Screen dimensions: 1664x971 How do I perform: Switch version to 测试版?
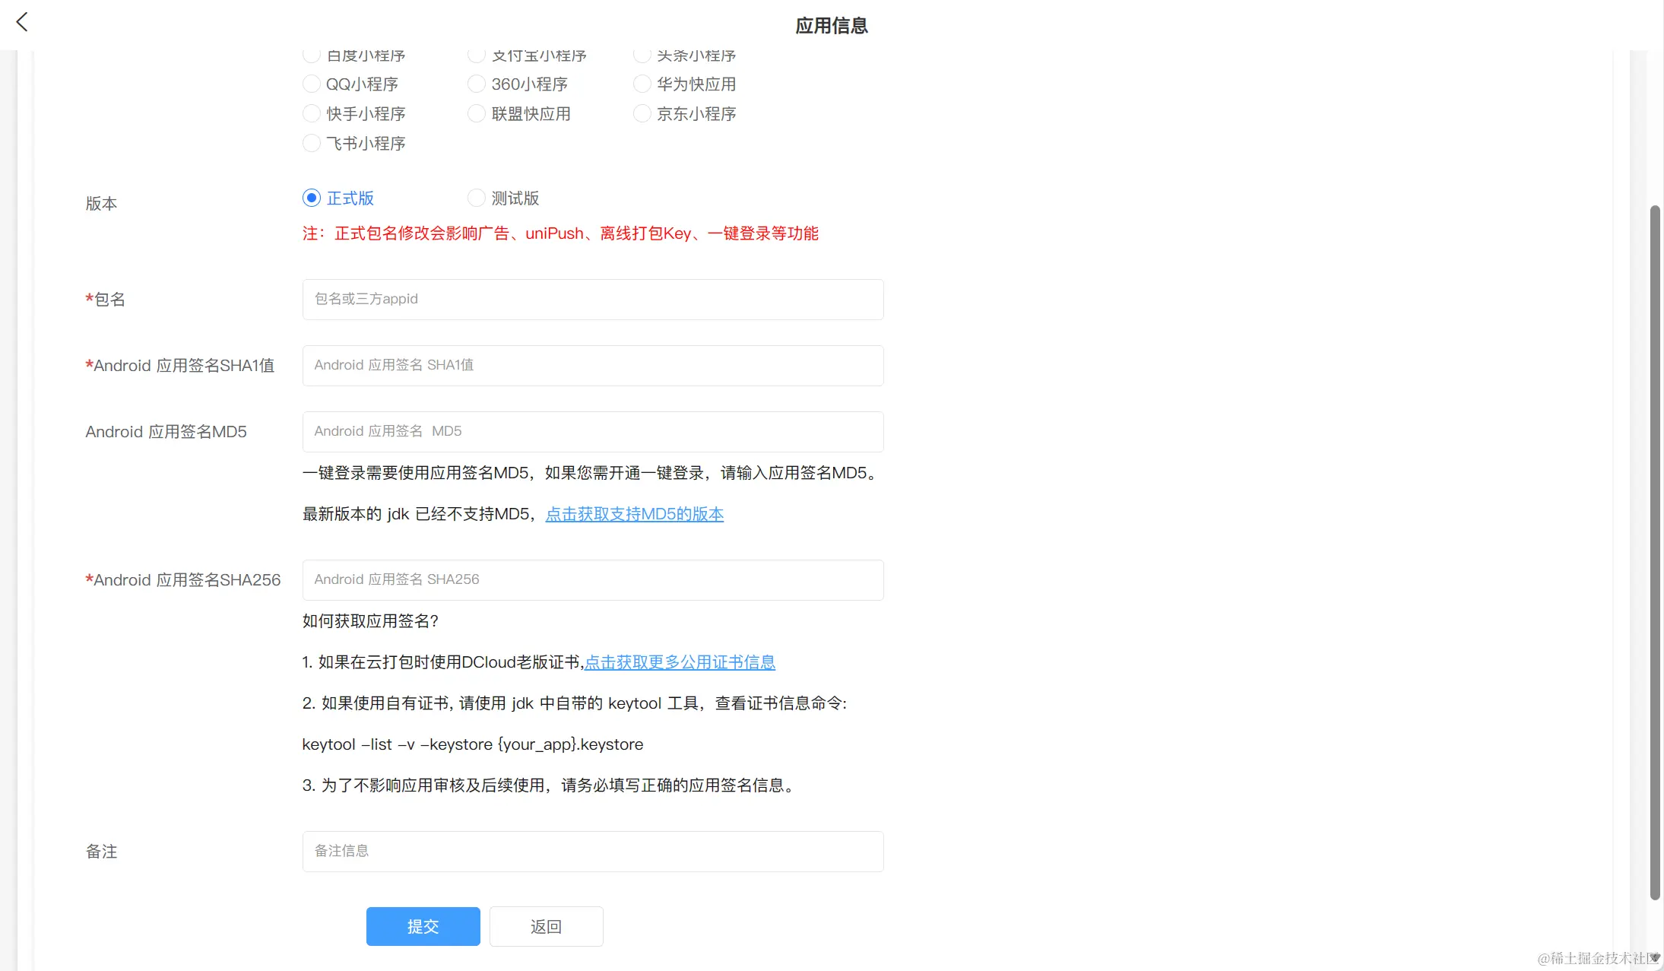coord(477,198)
